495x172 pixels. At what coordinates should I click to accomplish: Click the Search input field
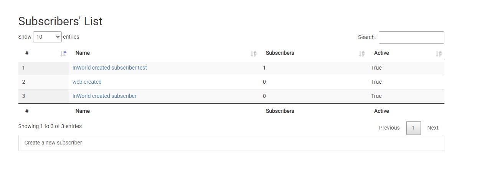pyautogui.click(x=411, y=37)
